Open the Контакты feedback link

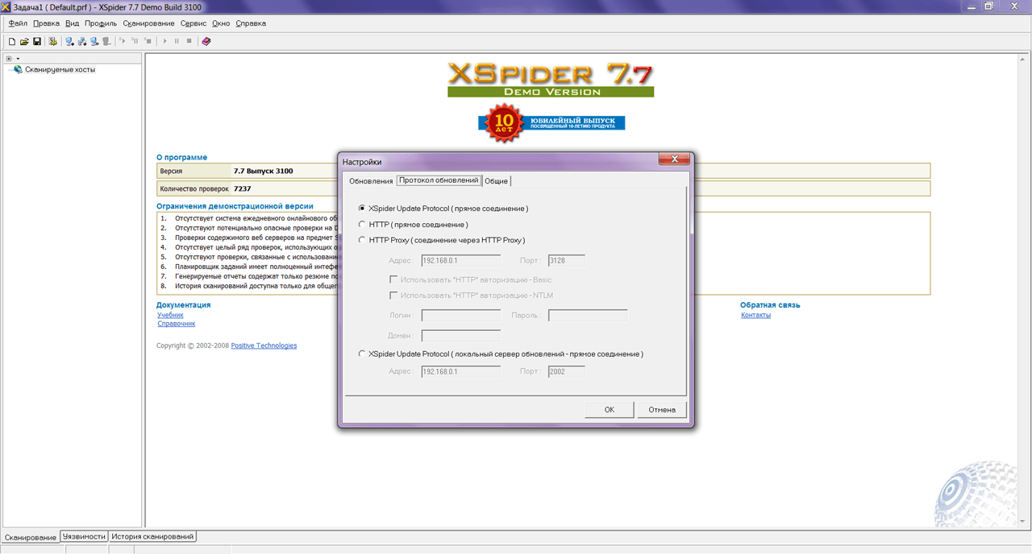pyautogui.click(x=756, y=315)
